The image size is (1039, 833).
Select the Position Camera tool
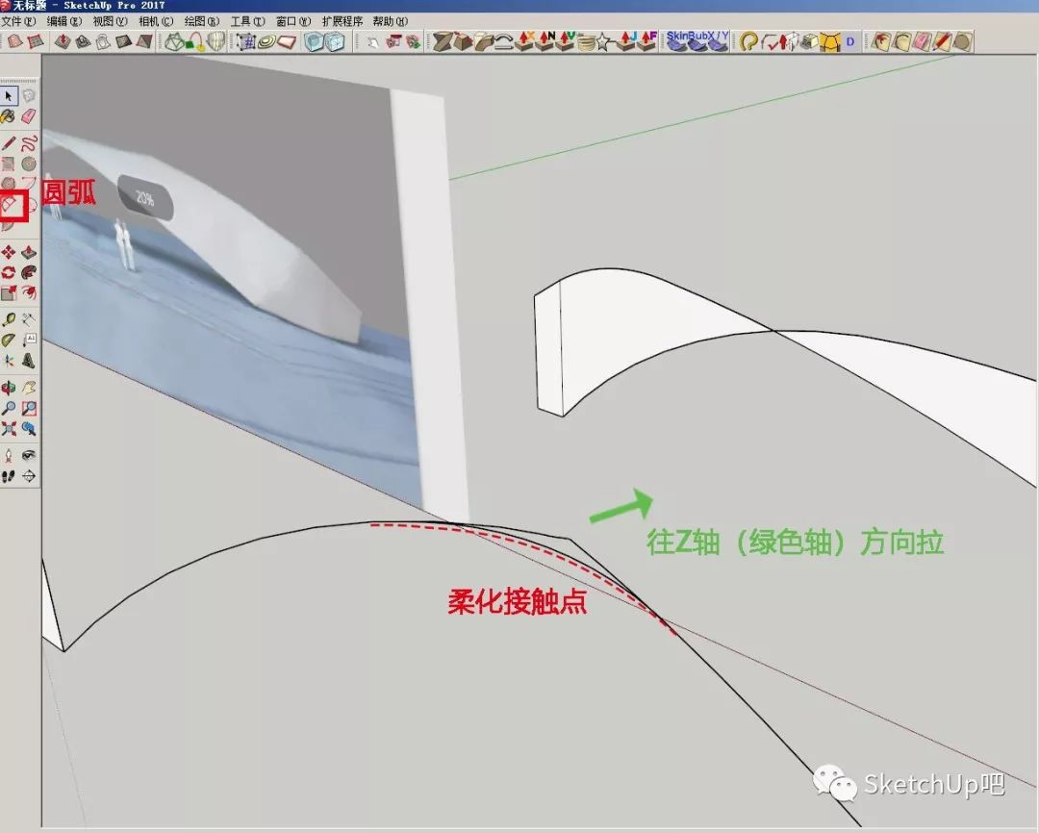9,455
